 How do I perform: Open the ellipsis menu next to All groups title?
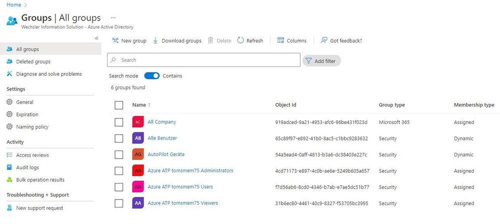tap(113, 18)
